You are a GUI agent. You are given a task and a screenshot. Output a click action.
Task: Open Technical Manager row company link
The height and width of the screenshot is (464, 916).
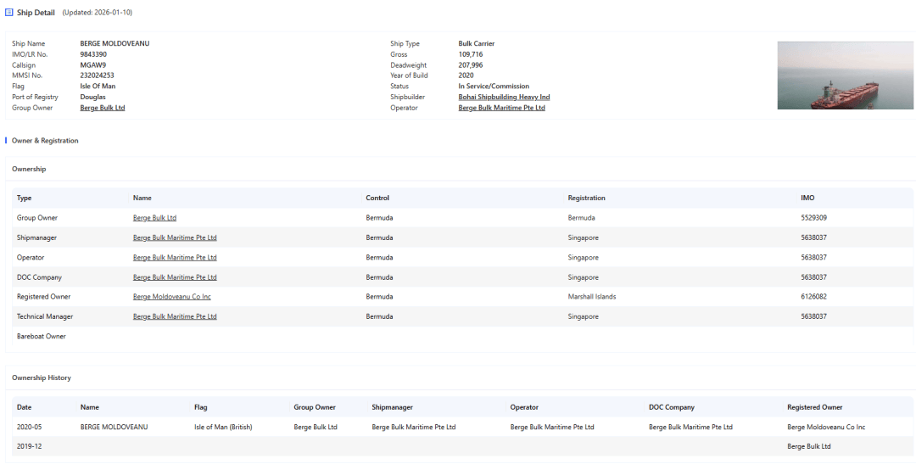coord(175,316)
